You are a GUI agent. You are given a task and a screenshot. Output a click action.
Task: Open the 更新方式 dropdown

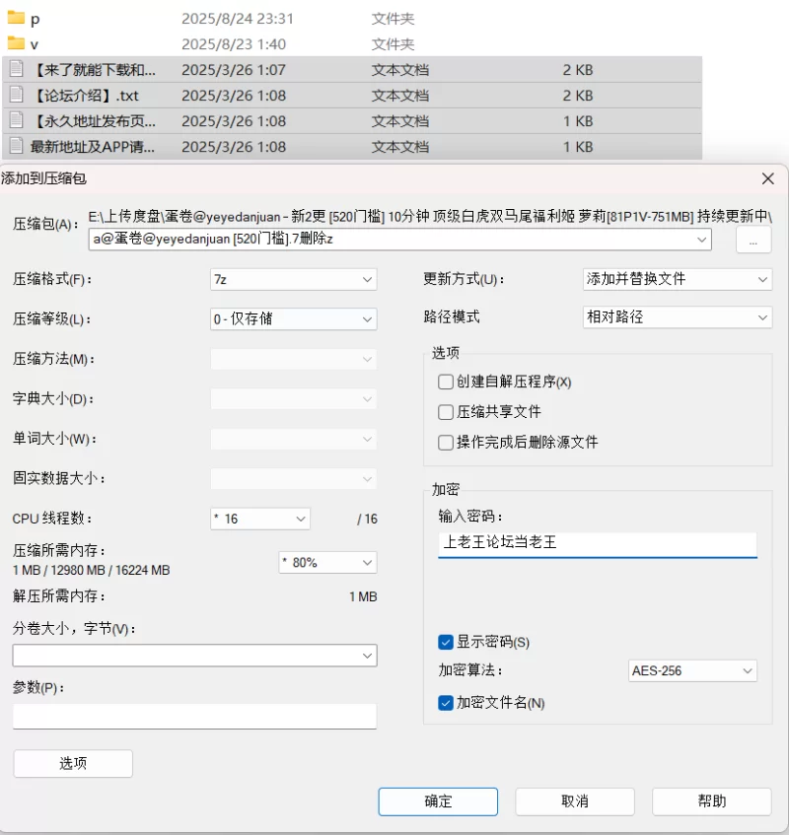pyautogui.click(x=678, y=279)
